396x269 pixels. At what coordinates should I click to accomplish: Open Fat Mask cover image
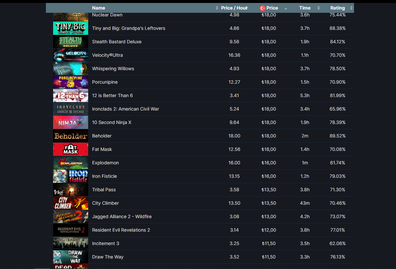pyautogui.click(x=70, y=149)
